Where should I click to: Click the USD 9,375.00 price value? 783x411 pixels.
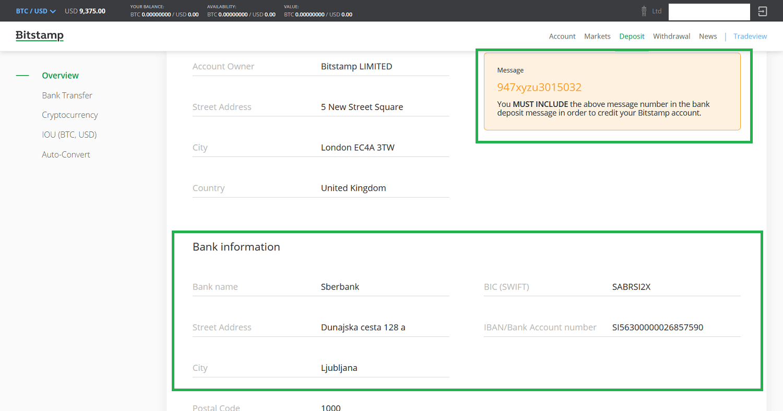click(85, 11)
